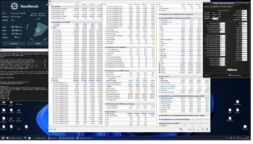Select the Delta Force desktop icon

[230, 119]
